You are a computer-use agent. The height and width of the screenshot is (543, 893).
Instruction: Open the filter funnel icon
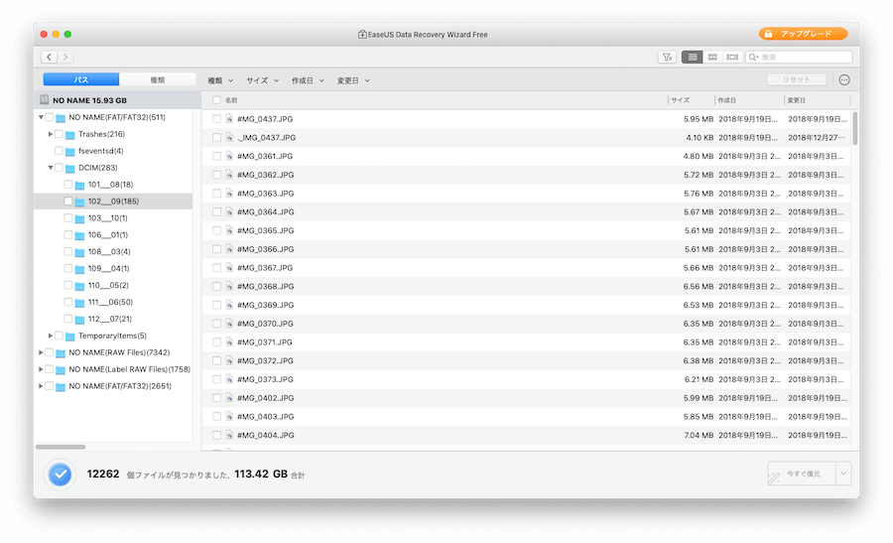pyautogui.click(x=667, y=57)
